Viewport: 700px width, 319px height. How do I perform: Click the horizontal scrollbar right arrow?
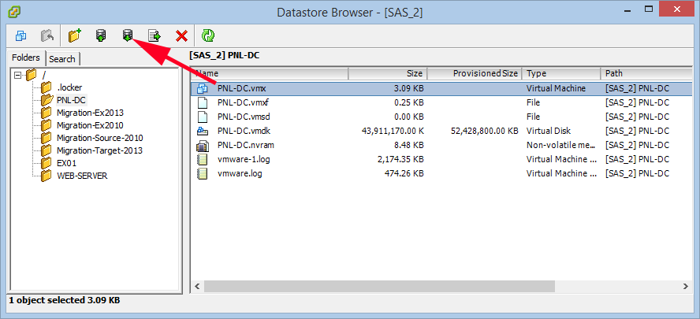pos(685,286)
